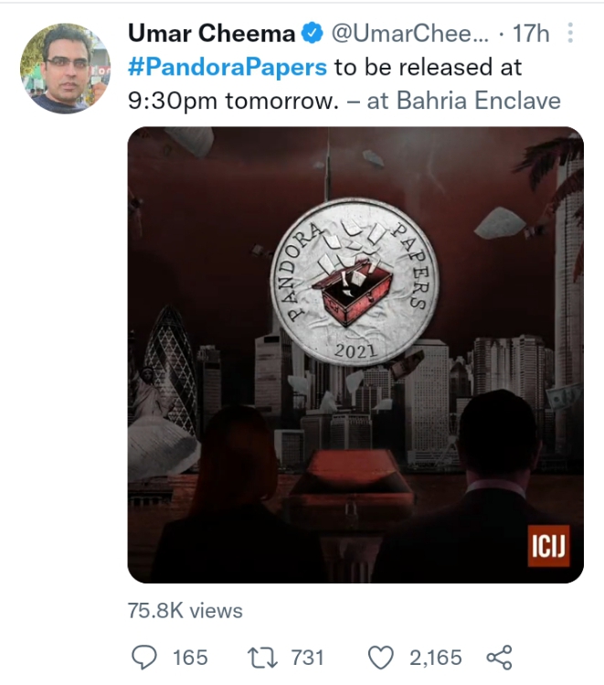This screenshot has width=604, height=685.
Task: Click the 75.8K views count
Action: [185, 610]
